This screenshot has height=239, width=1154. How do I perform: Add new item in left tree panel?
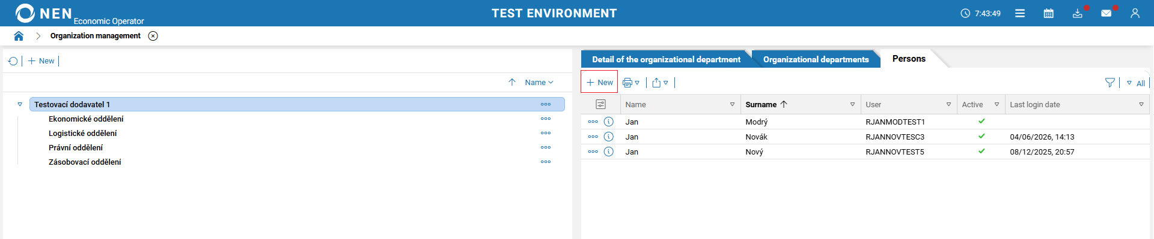(41, 61)
